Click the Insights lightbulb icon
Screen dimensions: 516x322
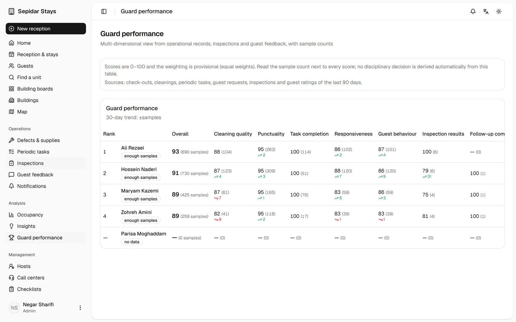tap(11, 226)
